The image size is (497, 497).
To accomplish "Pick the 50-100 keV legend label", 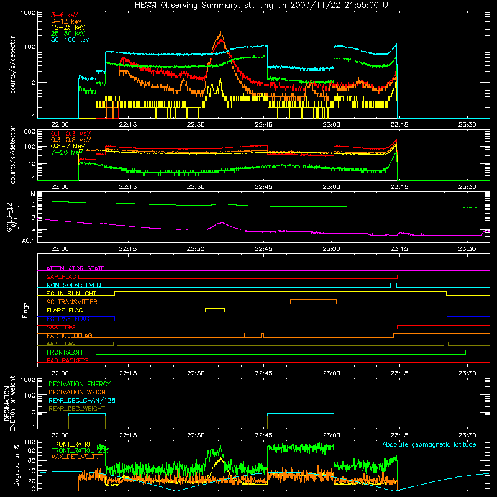I will (x=70, y=40).
